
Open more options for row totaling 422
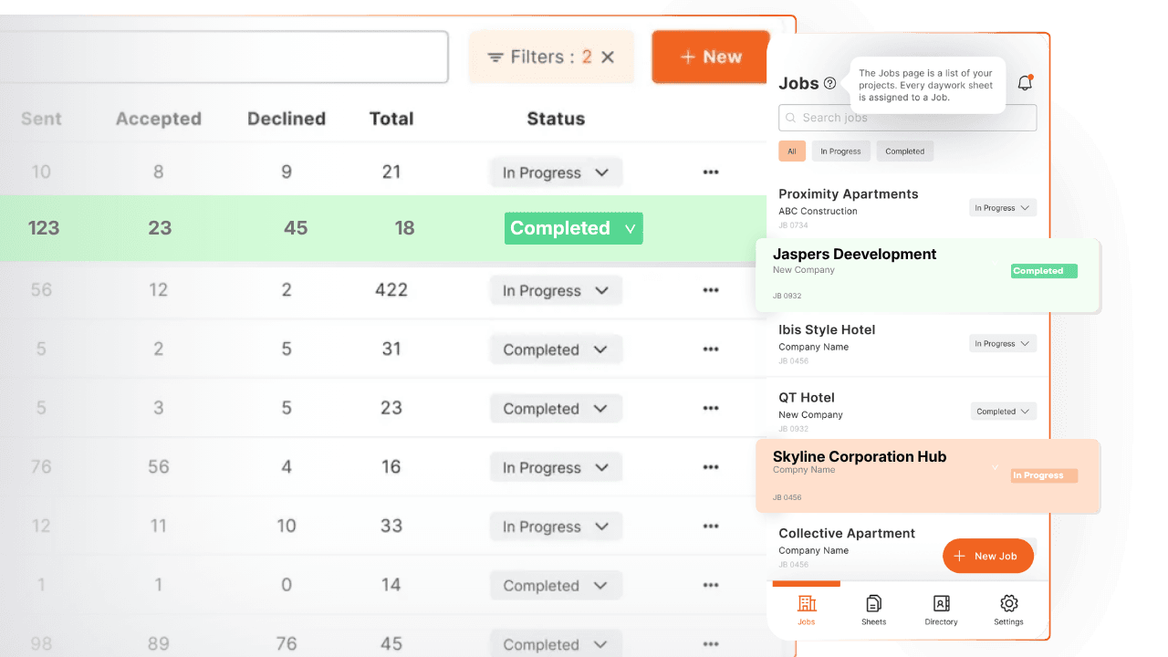(x=711, y=290)
